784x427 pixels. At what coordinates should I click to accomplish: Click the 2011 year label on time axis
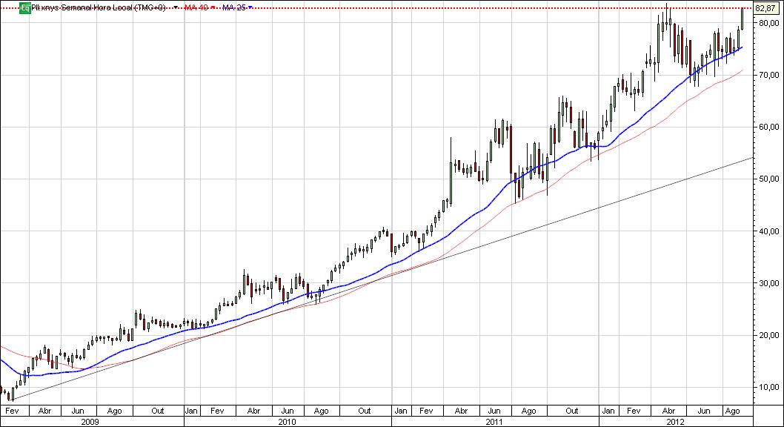(x=494, y=422)
